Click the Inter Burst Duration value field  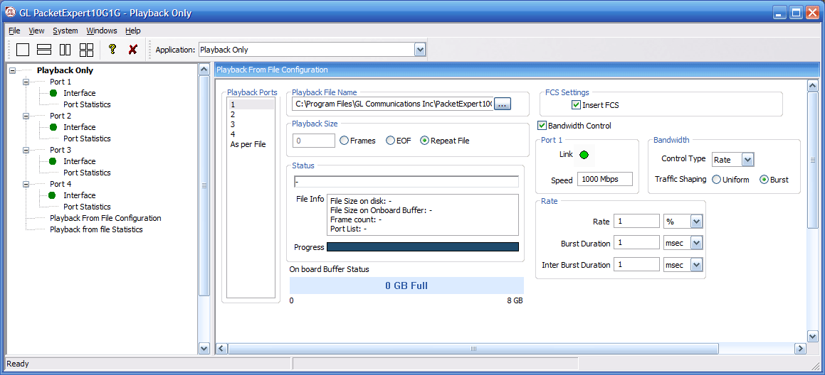click(637, 265)
